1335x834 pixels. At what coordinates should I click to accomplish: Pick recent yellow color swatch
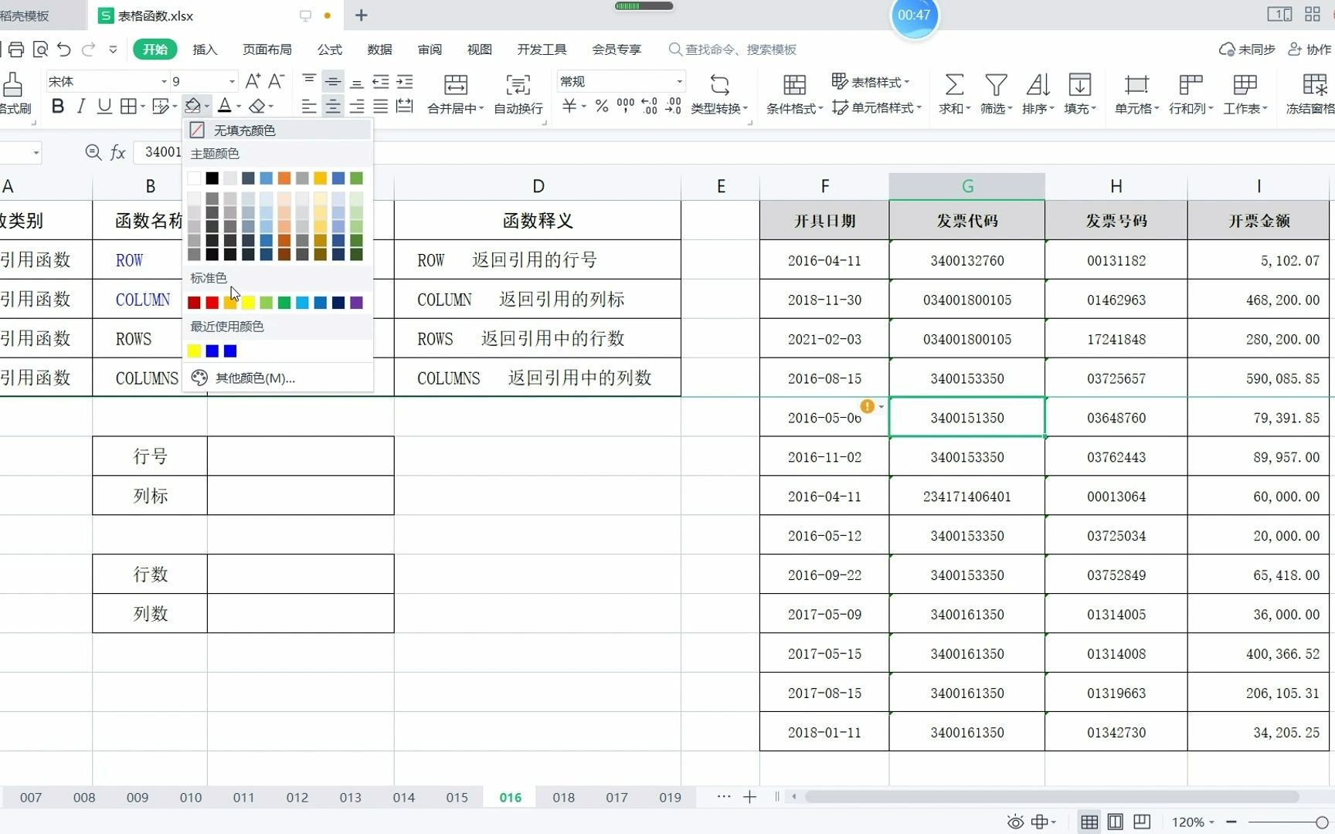pyautogui.click(x=194, y=351)
